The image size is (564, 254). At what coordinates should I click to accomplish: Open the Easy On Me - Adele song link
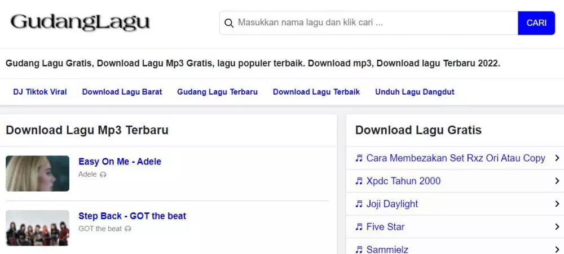(120, 162)
